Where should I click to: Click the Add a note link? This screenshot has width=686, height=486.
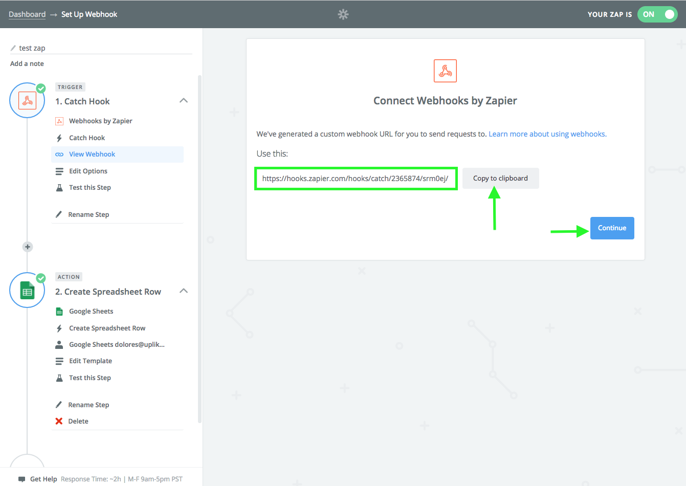point(27,64)
